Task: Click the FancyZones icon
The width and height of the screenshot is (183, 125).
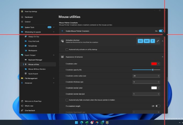Action: point(26,46)
